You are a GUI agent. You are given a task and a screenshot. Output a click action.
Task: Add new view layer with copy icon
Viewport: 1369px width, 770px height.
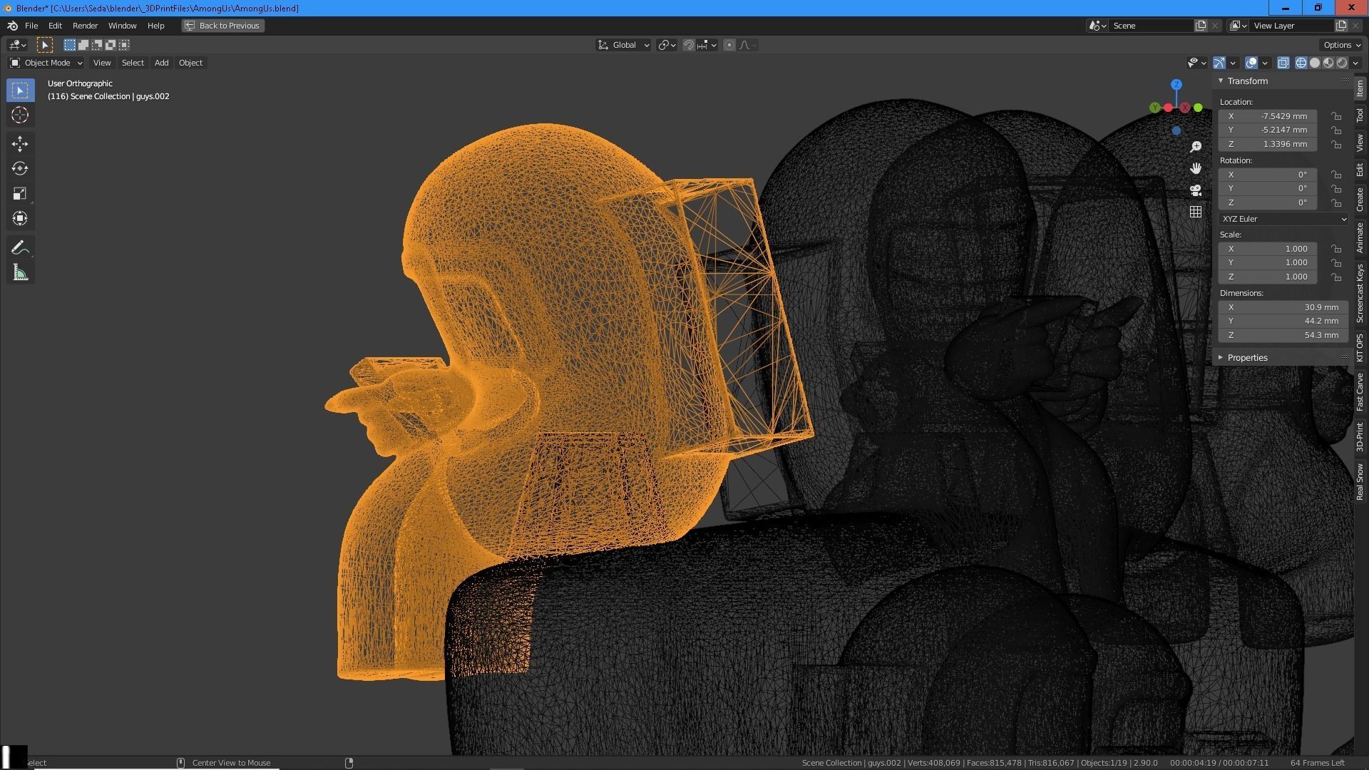[x=1341, y=26]
